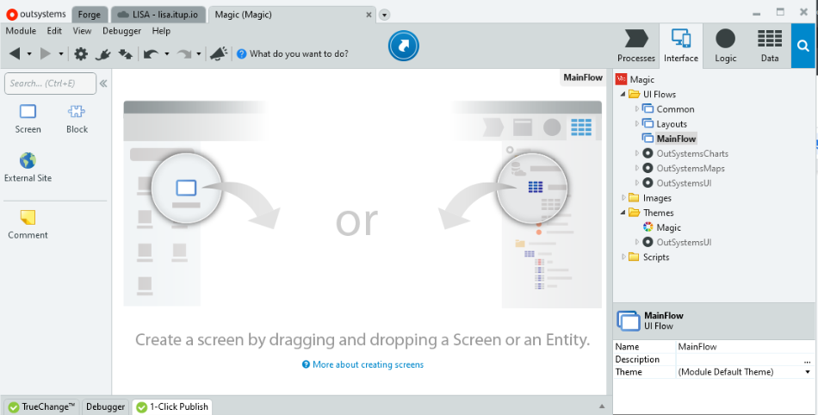This screenshot has width=818, height=415.
Task: Select OutSystemsUI under Themes
Action: tap(684, 242)
